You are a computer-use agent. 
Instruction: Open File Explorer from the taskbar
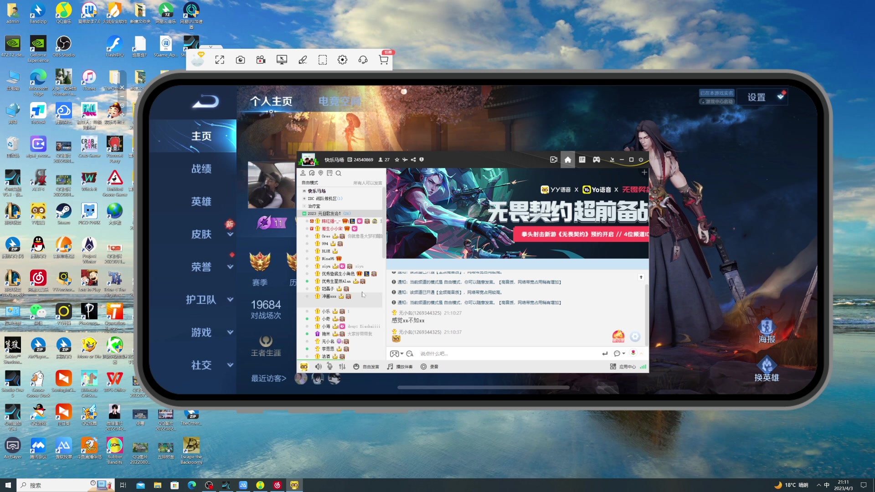157,485
